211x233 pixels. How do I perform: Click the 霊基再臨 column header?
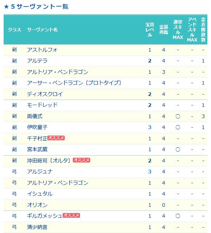click(x=164, y=29)
